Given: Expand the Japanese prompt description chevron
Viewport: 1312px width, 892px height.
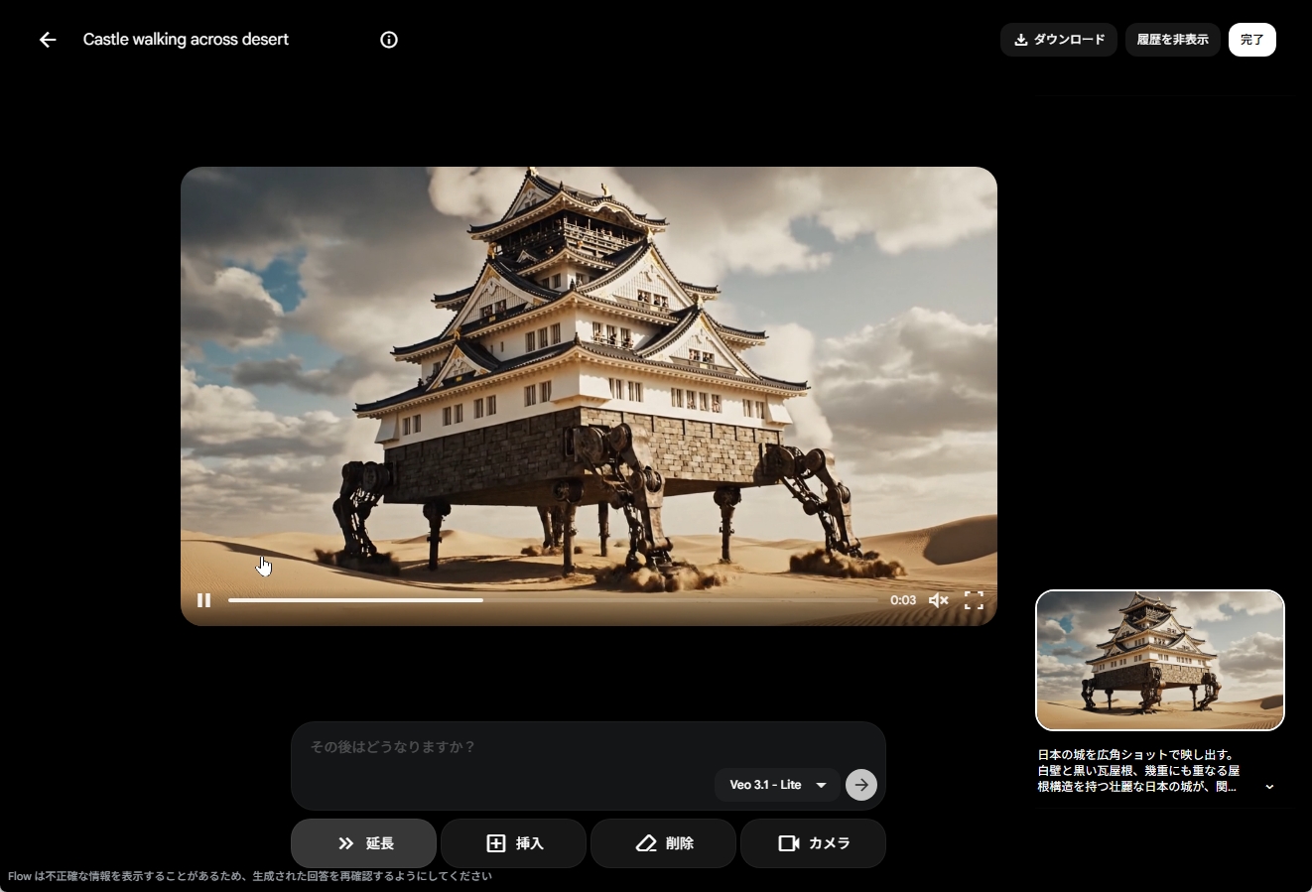Looking at the screenshot, I should pyautogui.click(x=1270, y=787).
